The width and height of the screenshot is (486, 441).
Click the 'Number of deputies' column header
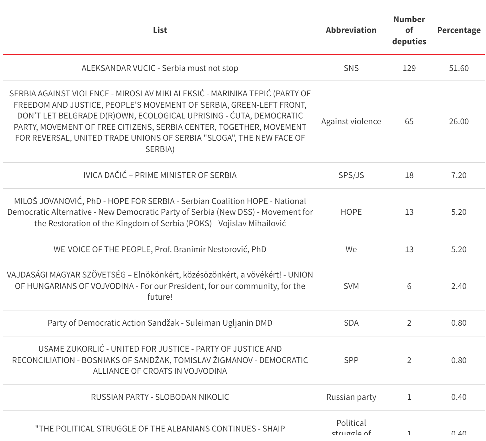(x=409, y=30)
